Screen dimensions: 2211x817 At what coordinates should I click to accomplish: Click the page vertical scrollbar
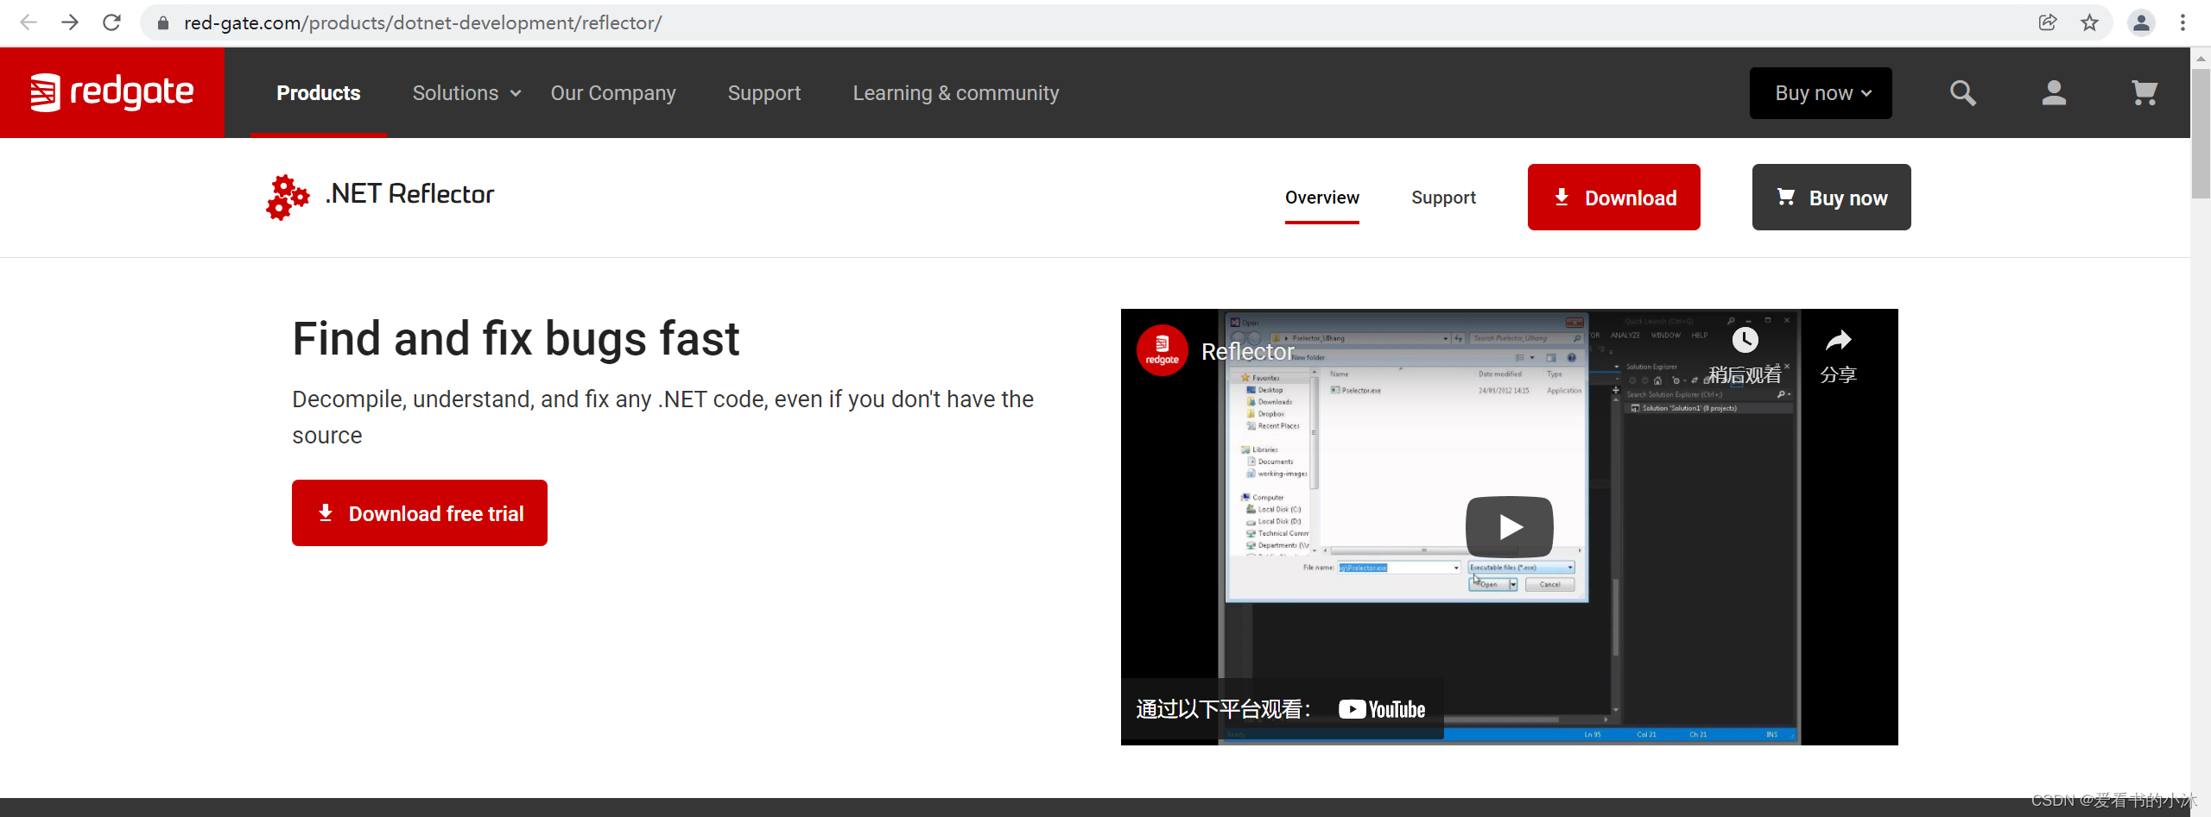[x=2201, y=134]
